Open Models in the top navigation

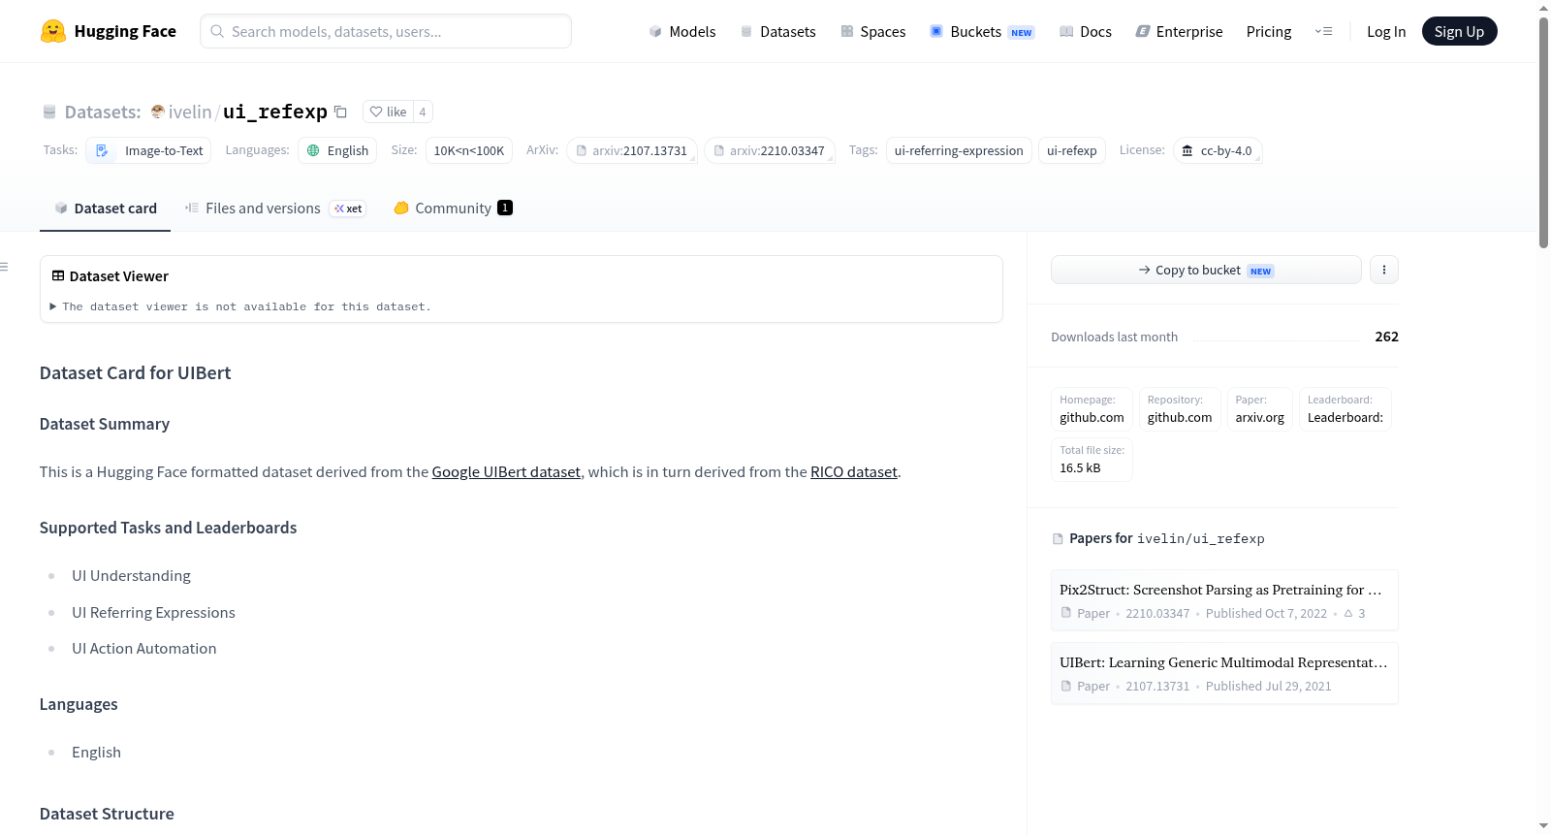[x=682, y=31]
